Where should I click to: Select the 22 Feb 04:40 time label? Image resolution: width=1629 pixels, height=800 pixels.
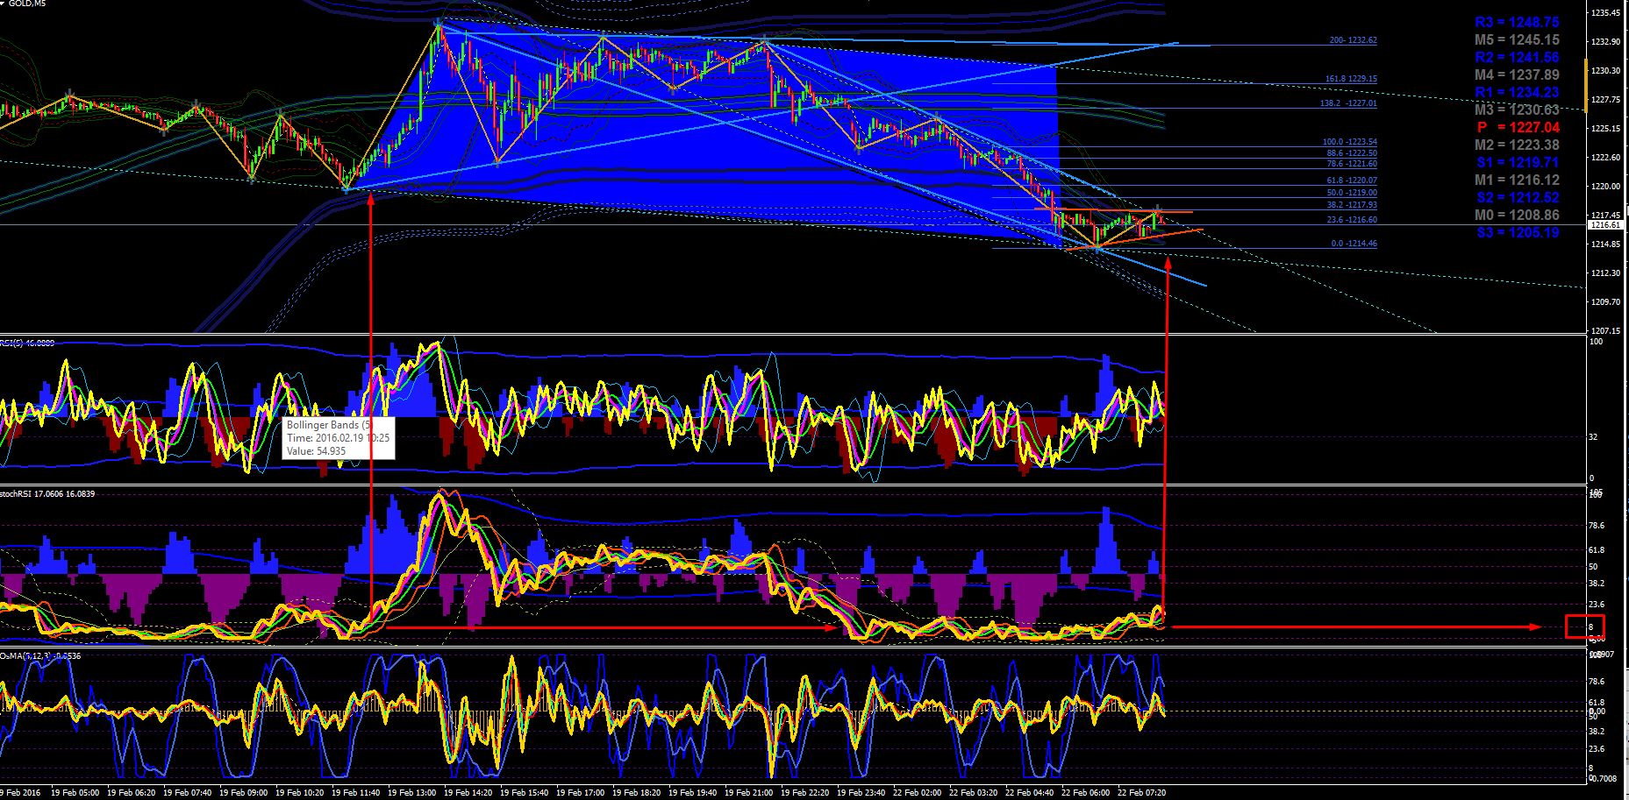pos(1029,793)
